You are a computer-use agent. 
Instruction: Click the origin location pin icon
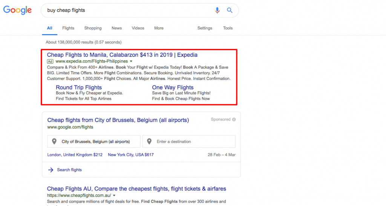pyautogui.click(x=54, y=141)
